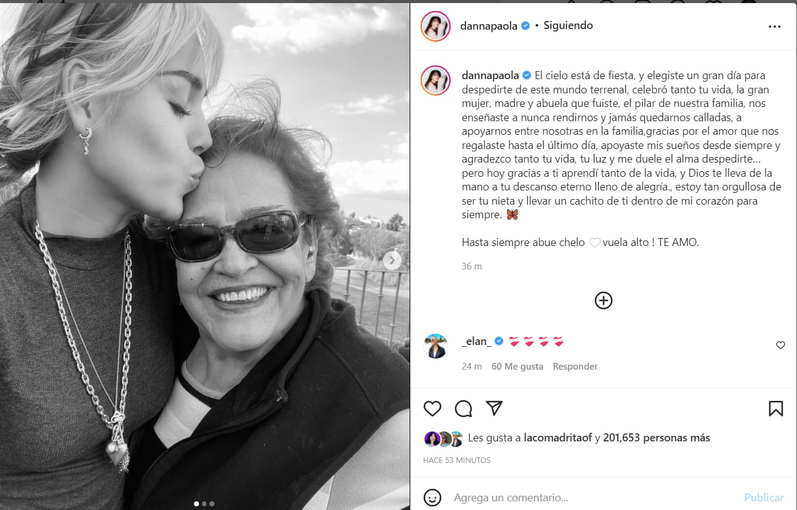Click the plus icon below the caption
Screen dimensions: 797x510
pyautogui.click(x=603, y=300)
